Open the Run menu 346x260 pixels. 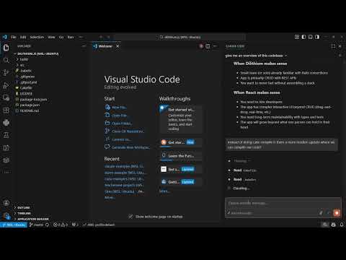coord(71,37)
